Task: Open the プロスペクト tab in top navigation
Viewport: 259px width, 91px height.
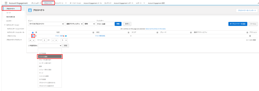Action: click(48, 3)
